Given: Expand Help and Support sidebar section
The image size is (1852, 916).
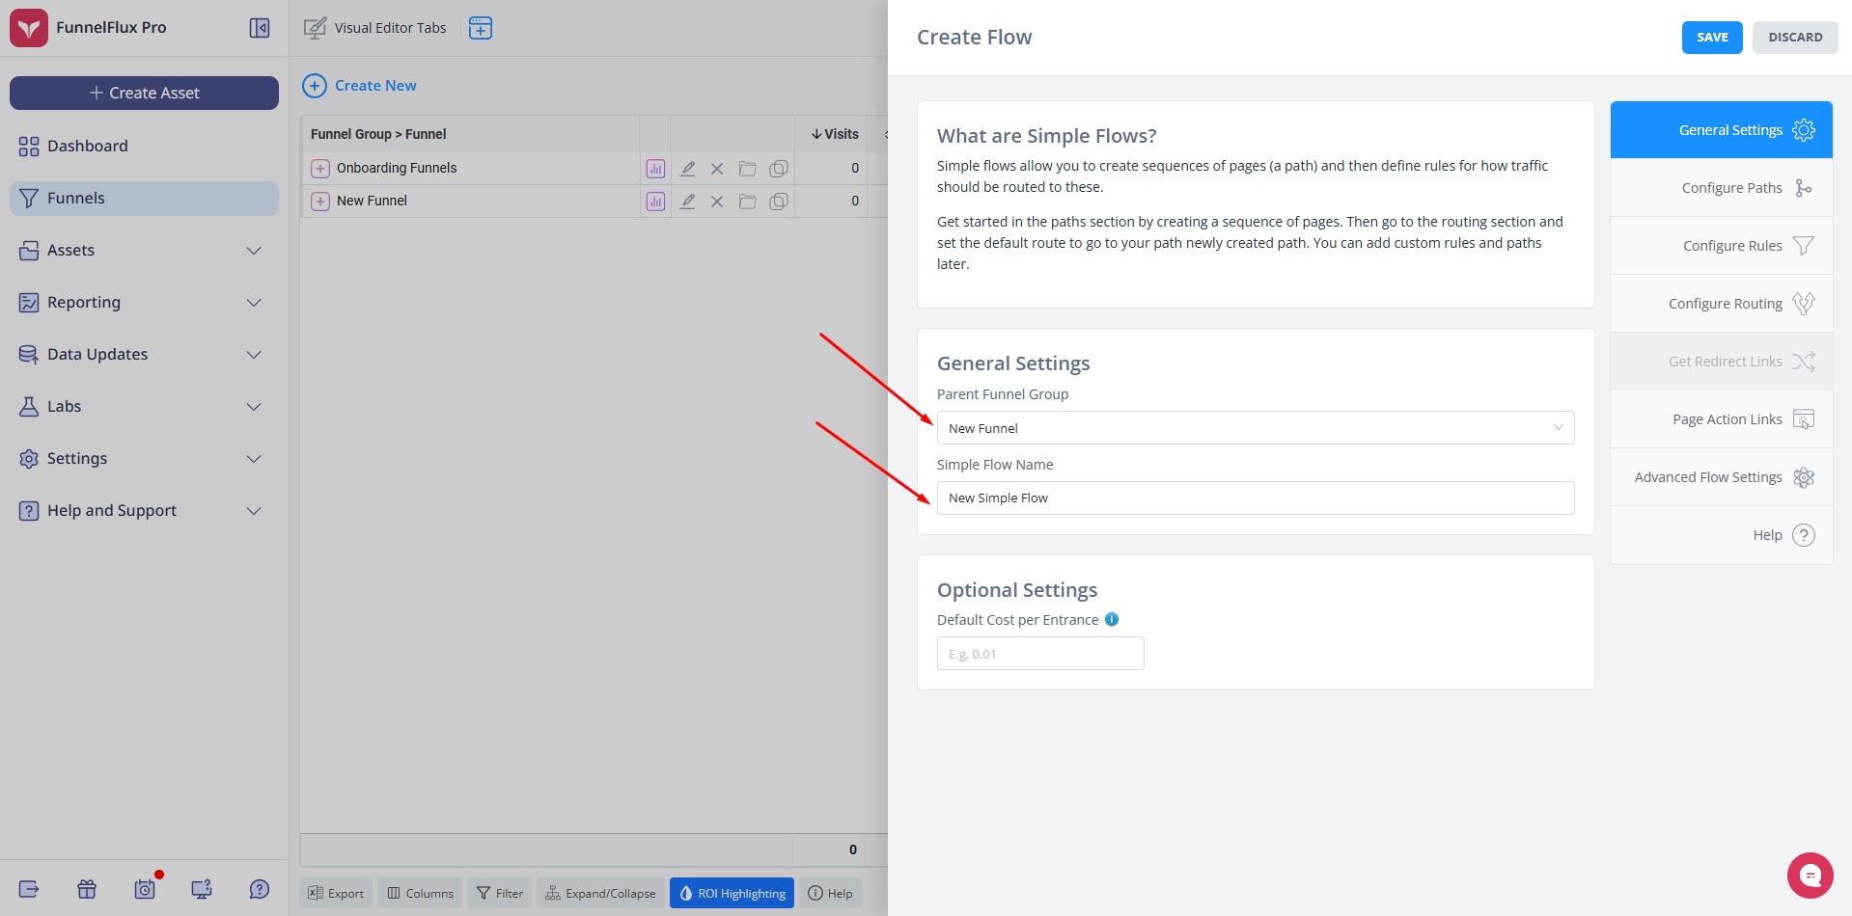Looking at the screenshot, I should pyautogui.click(x=144, y=511).
